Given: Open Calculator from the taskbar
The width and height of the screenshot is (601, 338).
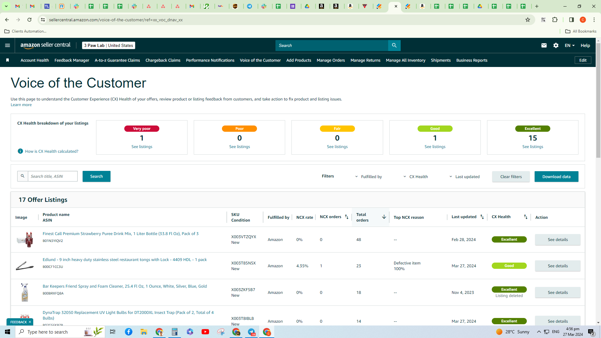Looking at the screenshot, I should click(x=175, y=332).
